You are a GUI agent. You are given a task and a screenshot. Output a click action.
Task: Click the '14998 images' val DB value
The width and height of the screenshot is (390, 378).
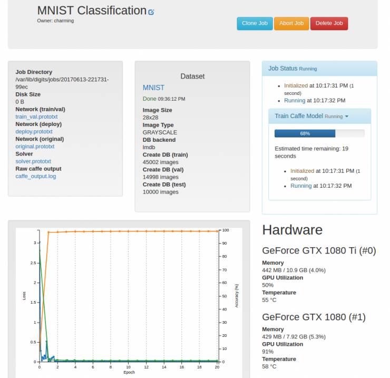160,177
